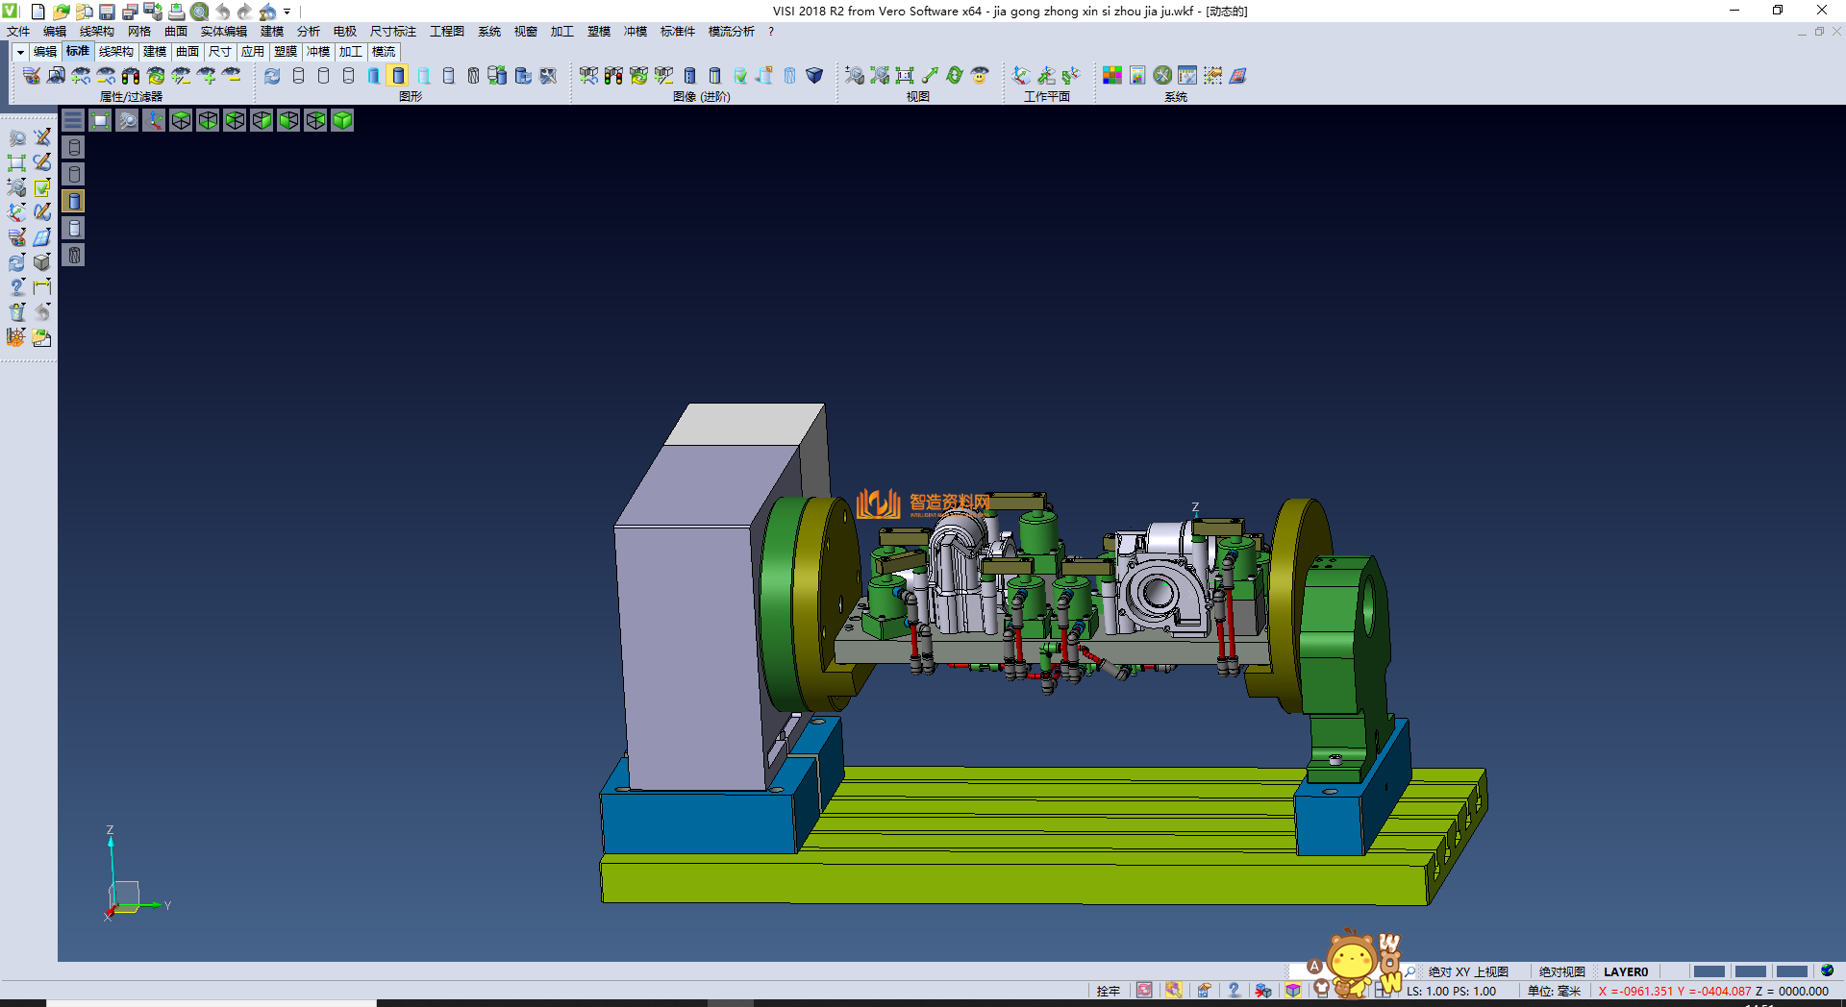Click the 1:1 zoom-to-fit icon
1846x1007 pixels.
(x=905, y=75)
